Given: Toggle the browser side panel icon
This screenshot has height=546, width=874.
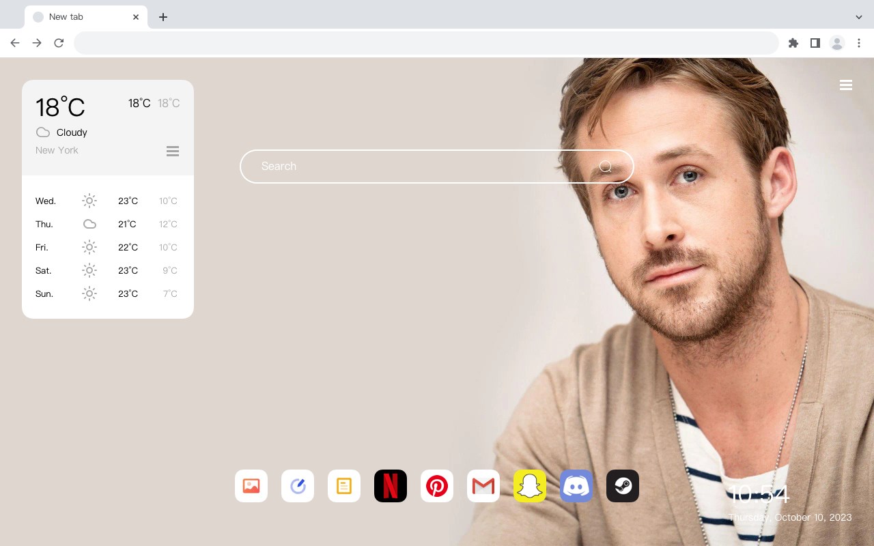Looking at the screenshot, I should point(815,43).
